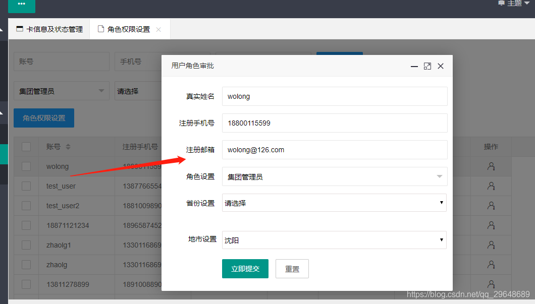Click the 注册邮箱 input field
The width and height of the screenshot is (535, 304).
tap(334, 150)
